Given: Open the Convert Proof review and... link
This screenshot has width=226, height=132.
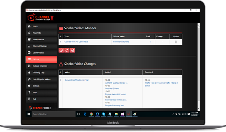Looking at the screenshot, I should [116, 100].
